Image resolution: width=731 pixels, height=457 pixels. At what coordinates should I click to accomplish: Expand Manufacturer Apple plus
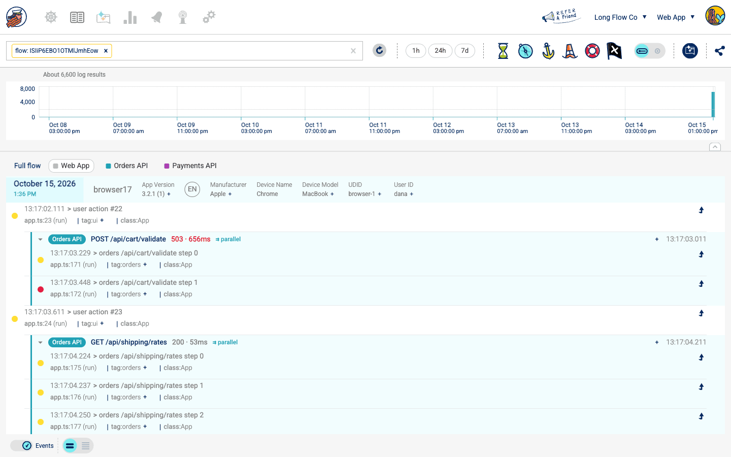tap(230, 194)
